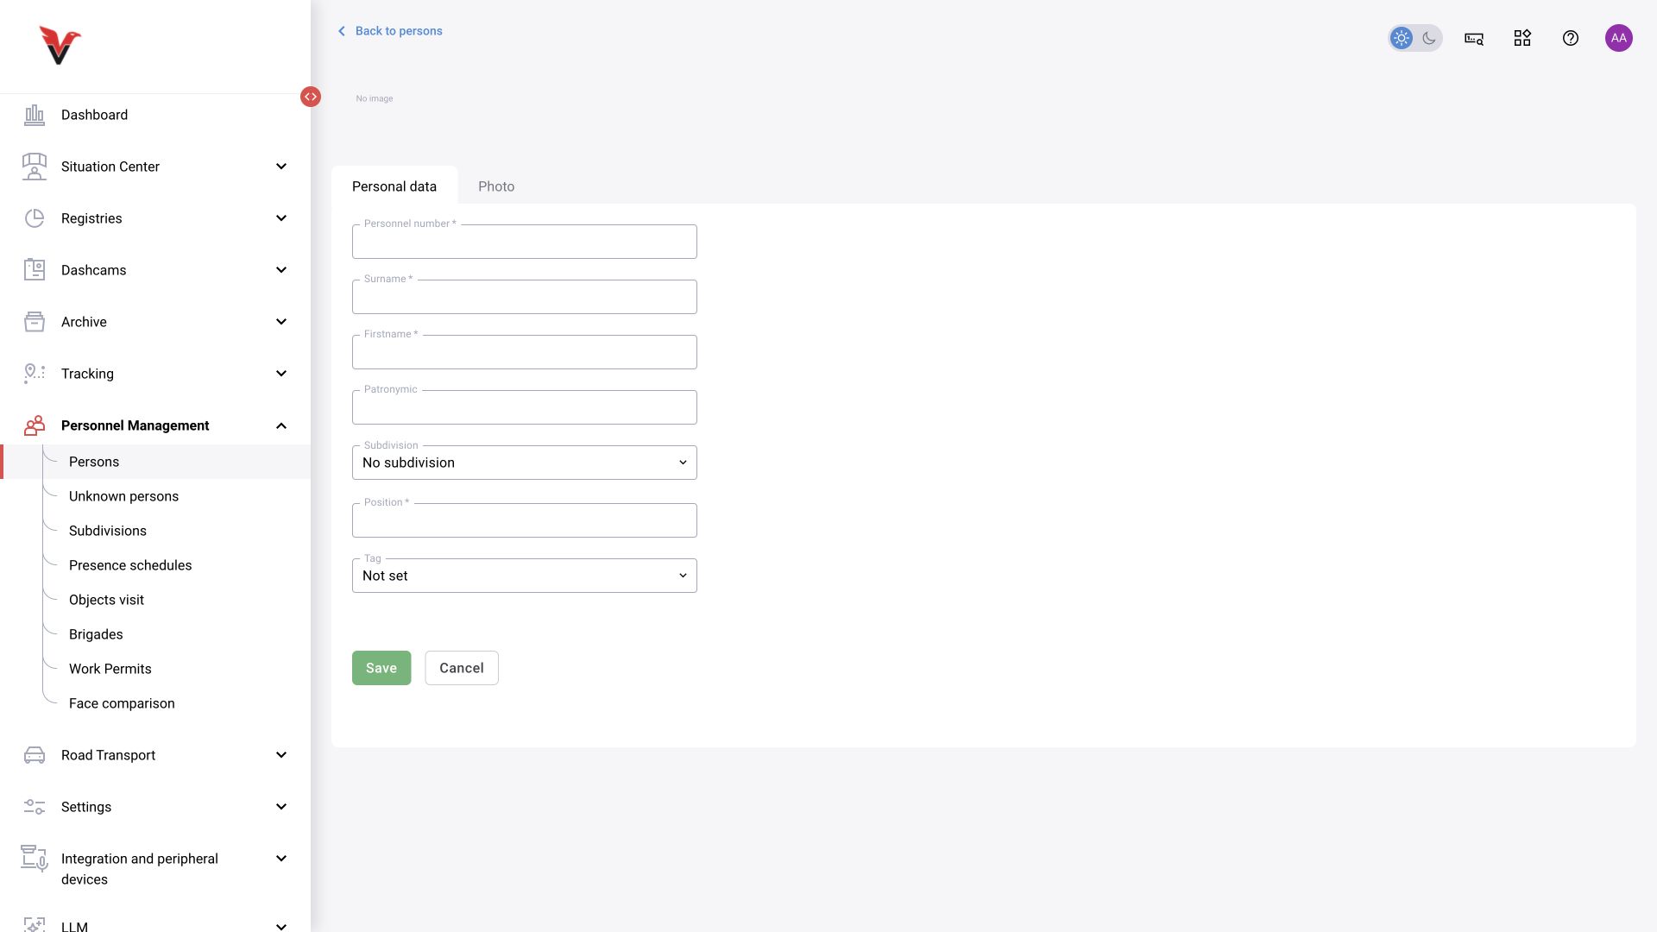Open the help question mark icon
This screenshot has width=1657, height=932.
(1571, 38)
